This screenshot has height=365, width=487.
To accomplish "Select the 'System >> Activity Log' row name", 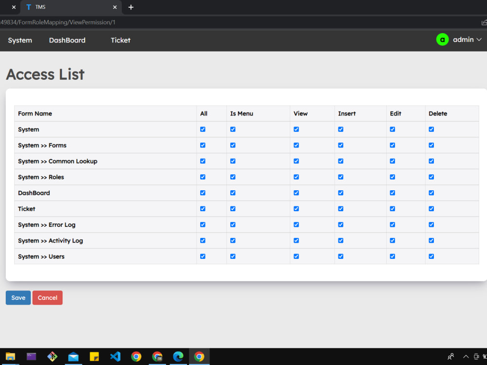I will tap(50, 241).
